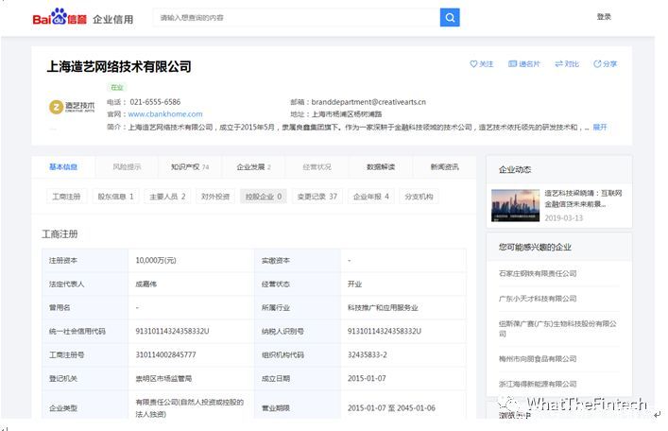Click the 登录 login link

[604, 17]
